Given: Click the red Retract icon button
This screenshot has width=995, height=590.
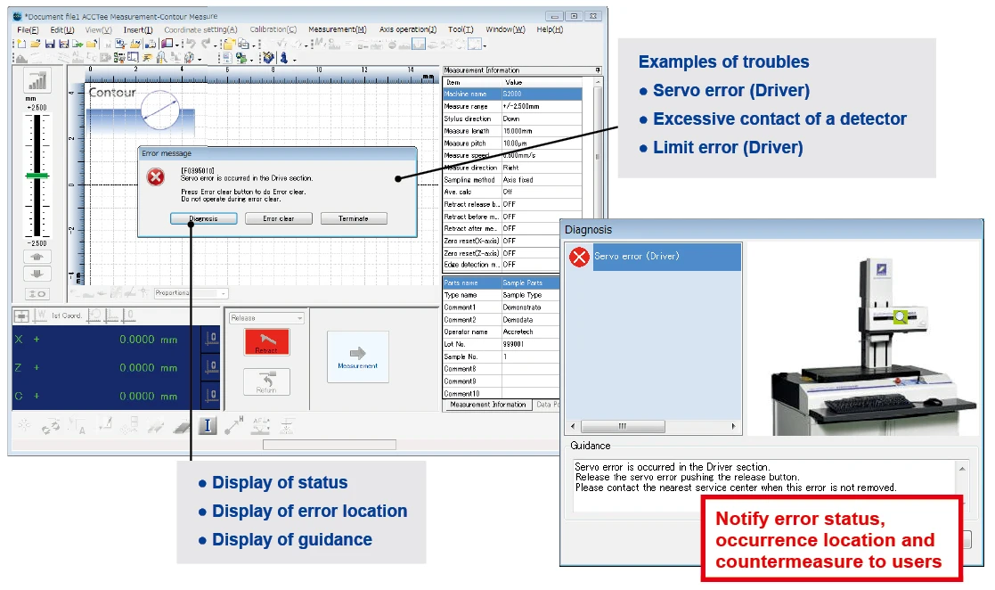Looking at the screenshot, I should pyautogui.click(x=266, y=343).
